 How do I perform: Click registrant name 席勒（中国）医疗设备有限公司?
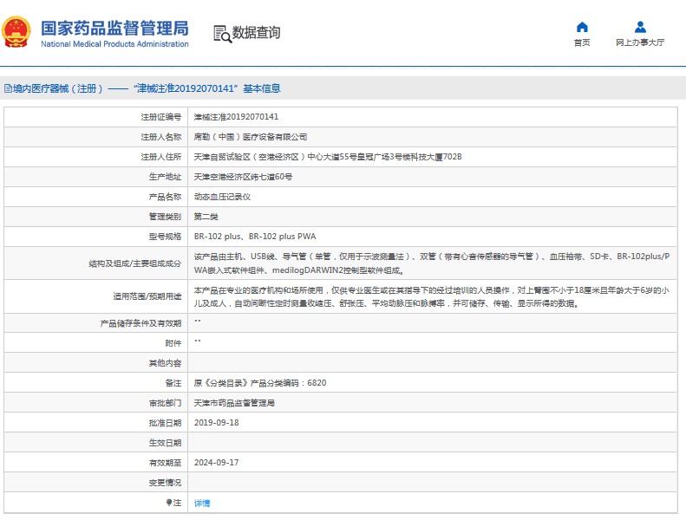[250, 137]
